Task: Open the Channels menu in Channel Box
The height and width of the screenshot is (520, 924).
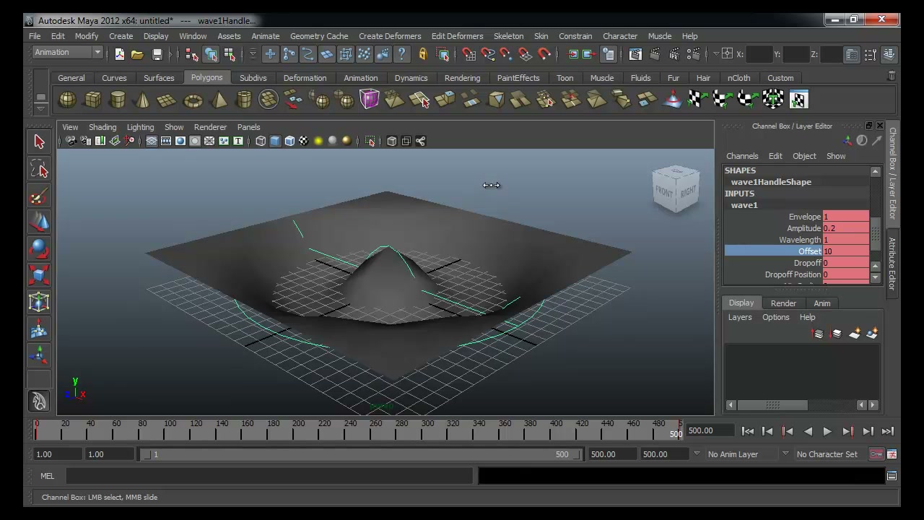Action: (742, 156)
